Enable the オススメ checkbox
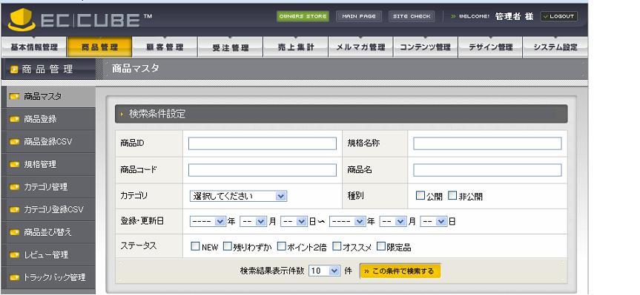Screen dimensions: 640x295 [x=337, y=246]
